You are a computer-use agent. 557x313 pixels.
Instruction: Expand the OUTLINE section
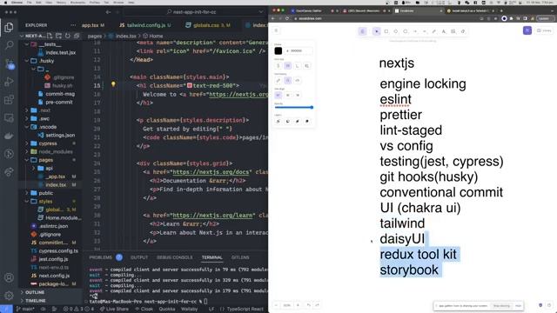click(50, 292)
